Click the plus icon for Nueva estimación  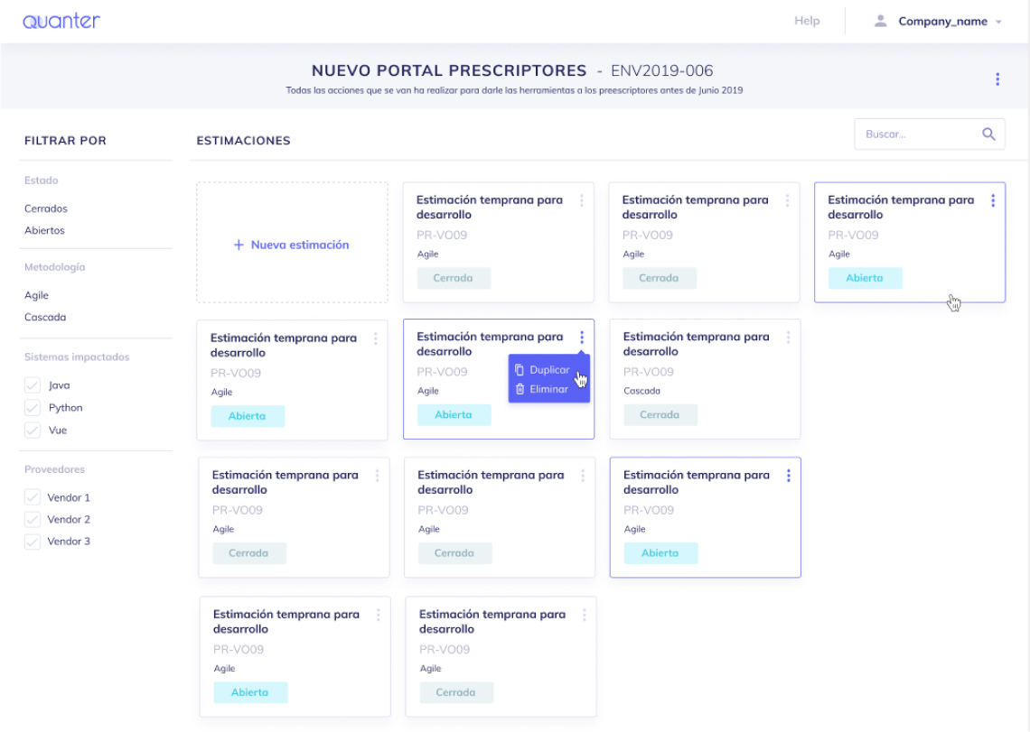point(239,245)
